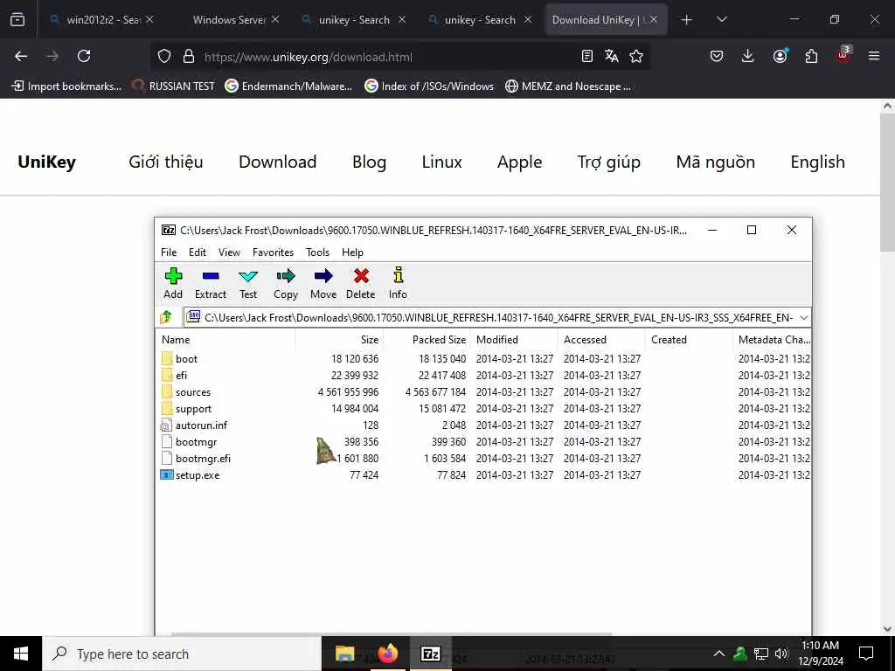Sort by the Name column header

226,340
